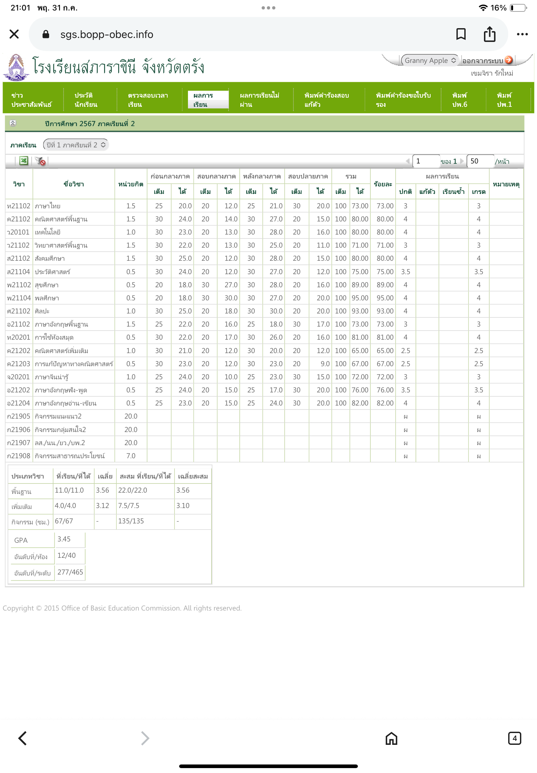Open the ข่าวประชาสัมพันธ์ menu tab
The width and height of the screenshot is (537, 773).
32,100
